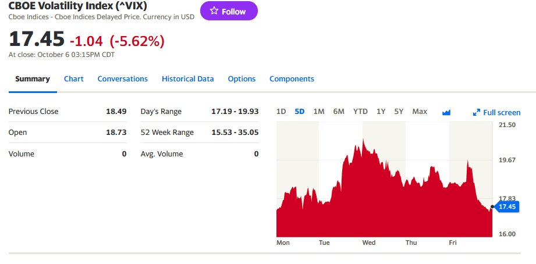
Task: Click the large 17.45 price quote
Action: click(37, 38)
